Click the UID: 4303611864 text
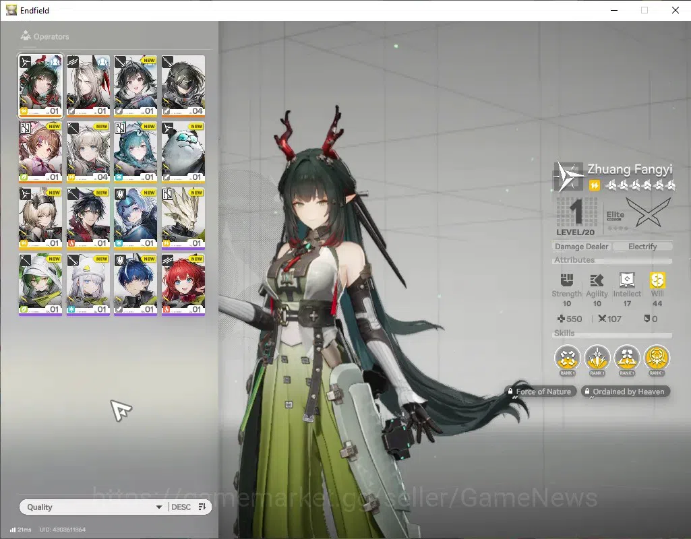Screen dimensions: 691x539 [62, 530]
